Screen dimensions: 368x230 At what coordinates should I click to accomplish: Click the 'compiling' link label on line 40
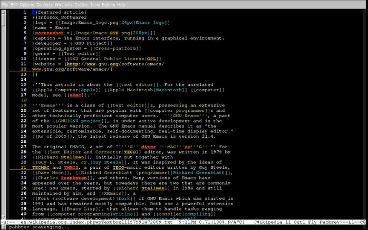pos(197,214)
